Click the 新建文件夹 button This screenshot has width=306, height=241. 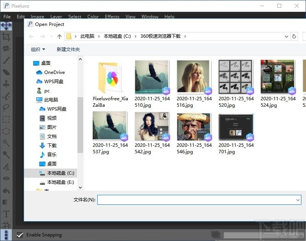(x=68, y=50)
